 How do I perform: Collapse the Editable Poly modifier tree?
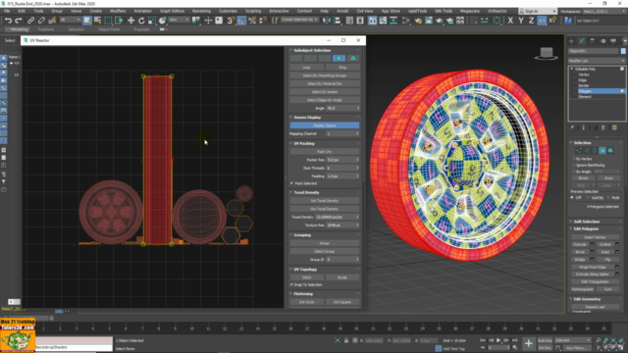[x=572, y=69]
